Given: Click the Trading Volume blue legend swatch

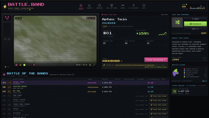Looking at the screenshot, I should point(184,71).
